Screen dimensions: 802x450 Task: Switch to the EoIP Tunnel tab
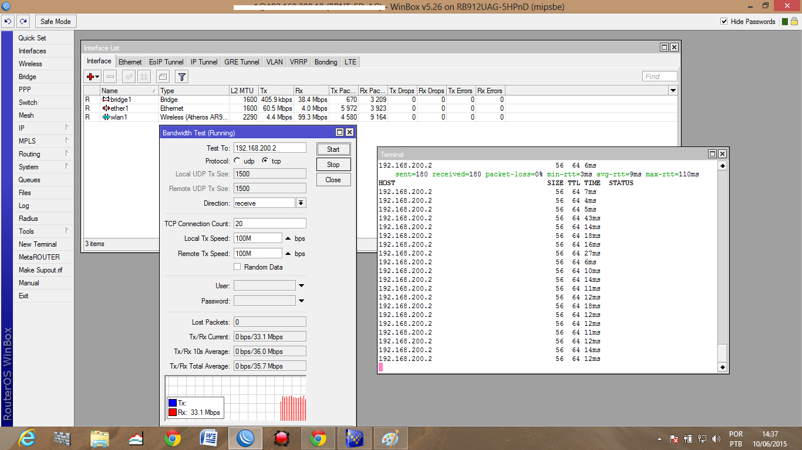(166, 62)
